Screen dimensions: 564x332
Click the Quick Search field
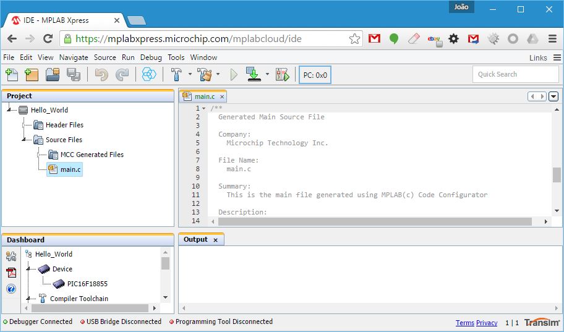coord(515,74)
